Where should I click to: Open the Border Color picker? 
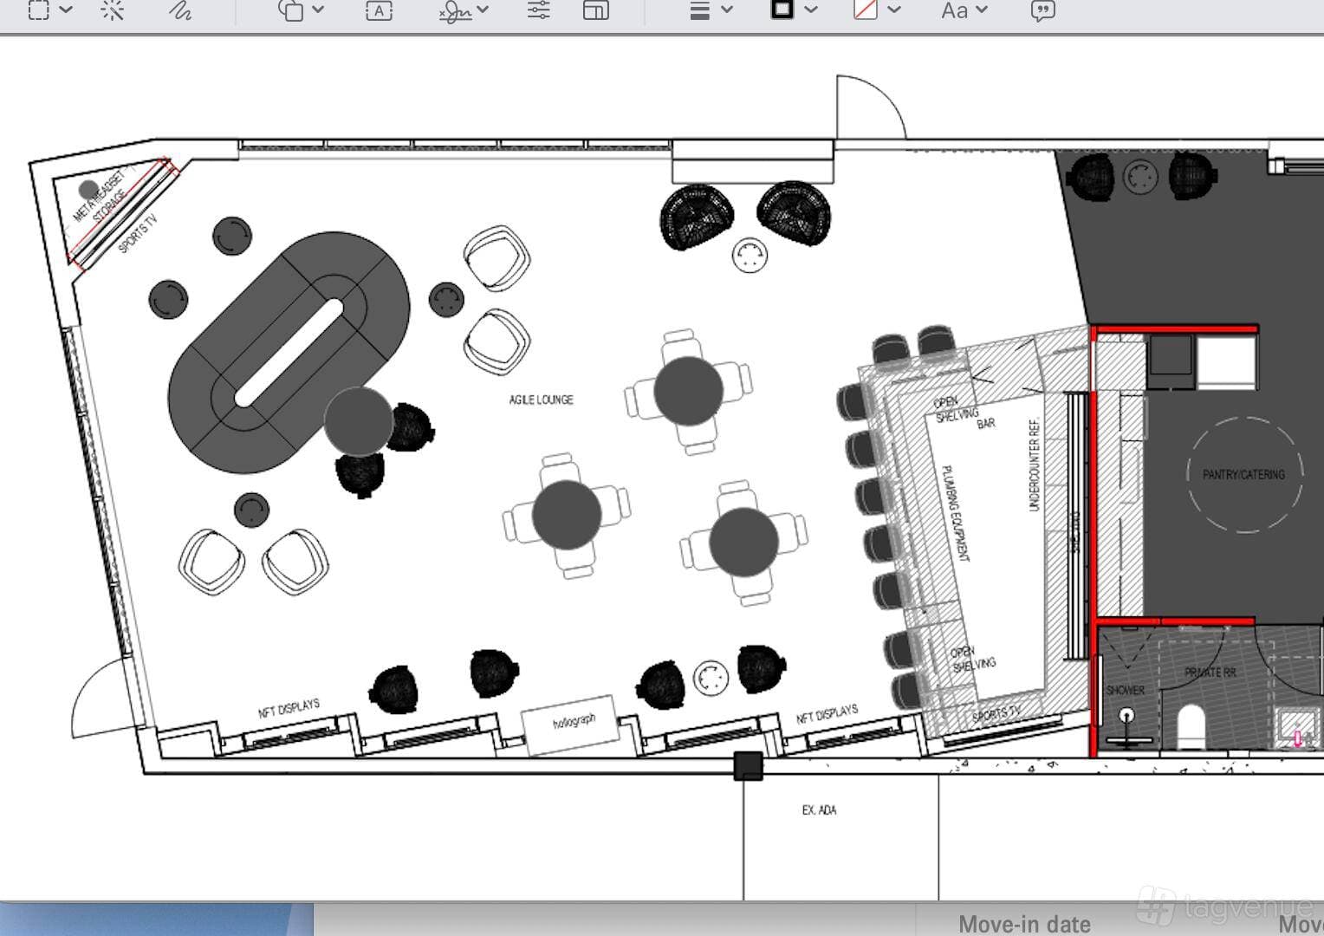pyautogui.click(x=782, y=10)
